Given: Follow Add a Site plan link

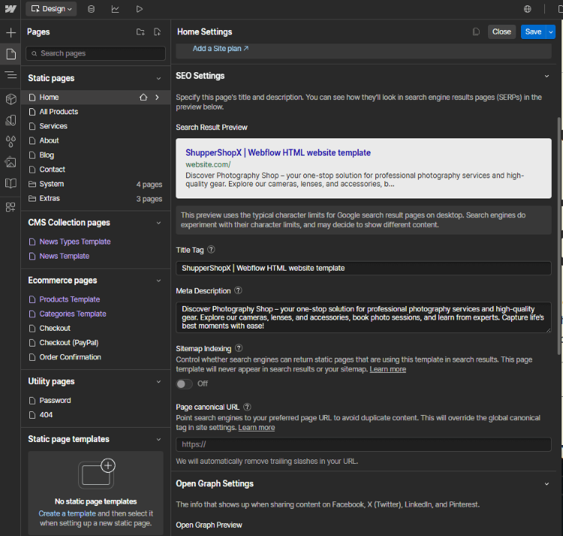Looking at the screenshot, I should 221,49.
